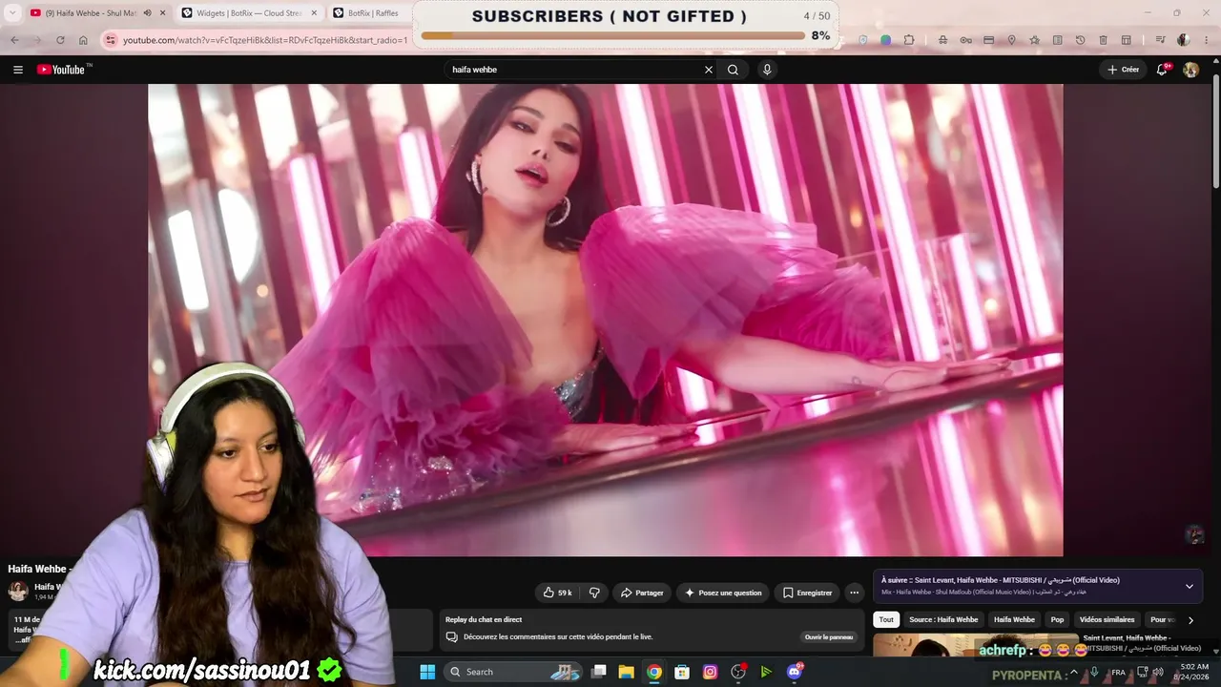Save video with the Enregistrer button

[x=807, y=593]
